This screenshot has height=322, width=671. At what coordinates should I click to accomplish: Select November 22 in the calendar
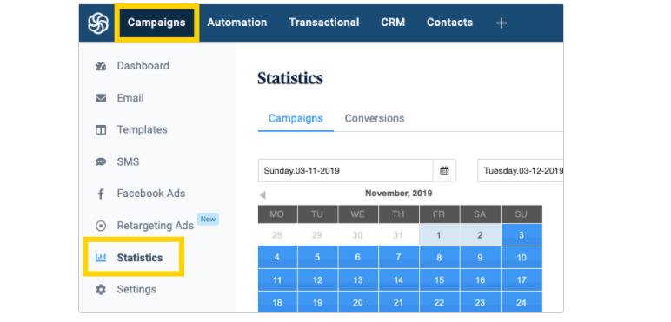439,302
